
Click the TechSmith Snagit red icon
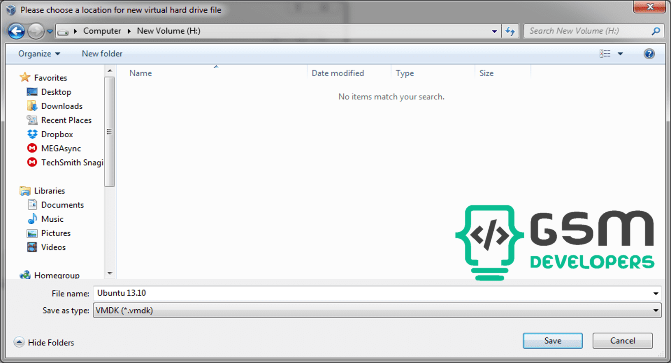pos(32,162)
